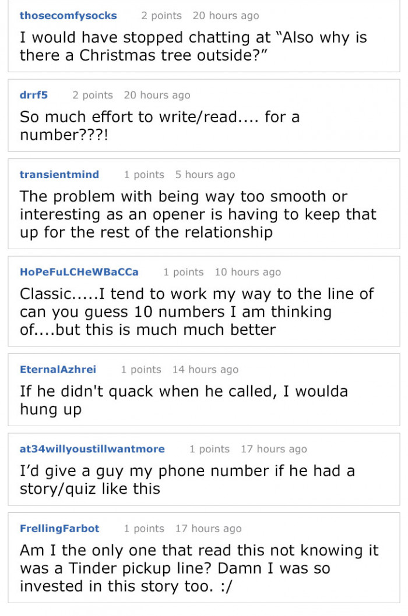This screenshot has width=408, height=616.
Task: Click thosecomfysocks comment's 2 points score
Action: coord(161,16)
